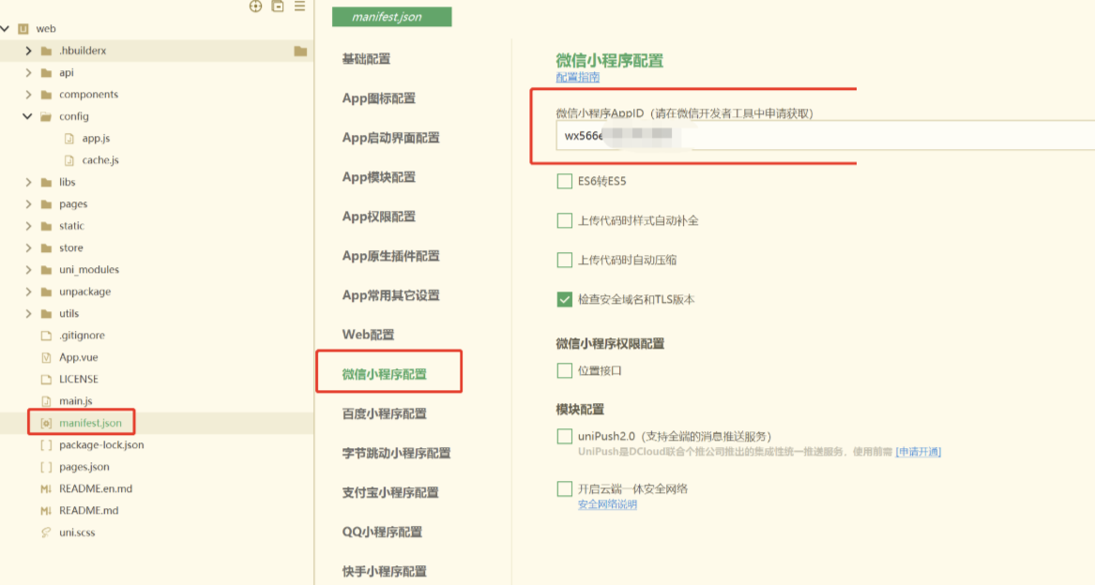Expand the pages folder

coord(28,204)
